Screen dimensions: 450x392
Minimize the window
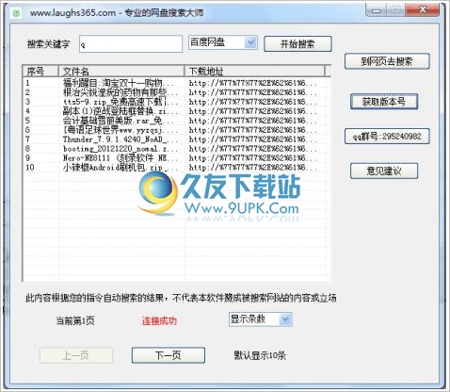click(377, 11)
